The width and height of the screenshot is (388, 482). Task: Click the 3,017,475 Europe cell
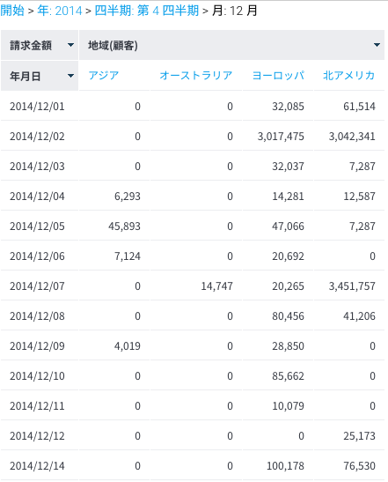pyautogui.click(x=281, y=137)
